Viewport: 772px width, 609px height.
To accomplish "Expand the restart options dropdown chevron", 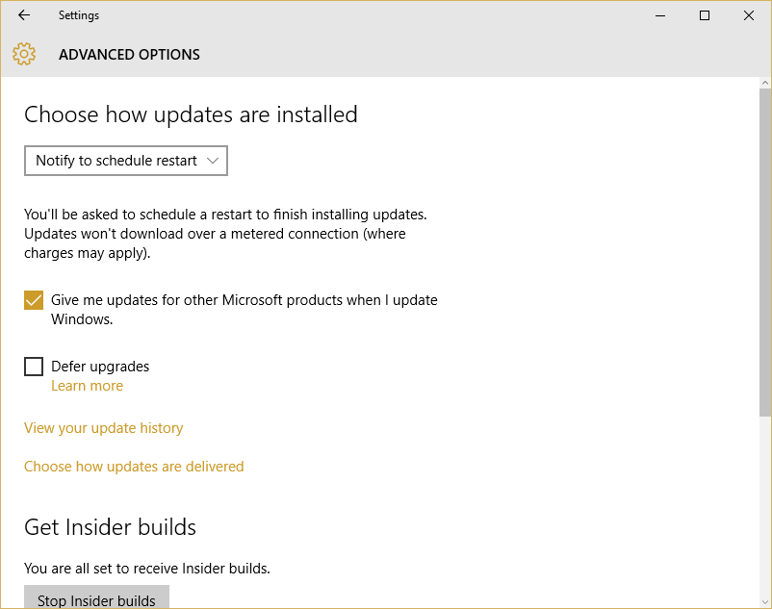I will [x=213, y=161].
